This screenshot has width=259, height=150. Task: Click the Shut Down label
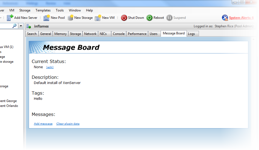(x=136, y=18)
